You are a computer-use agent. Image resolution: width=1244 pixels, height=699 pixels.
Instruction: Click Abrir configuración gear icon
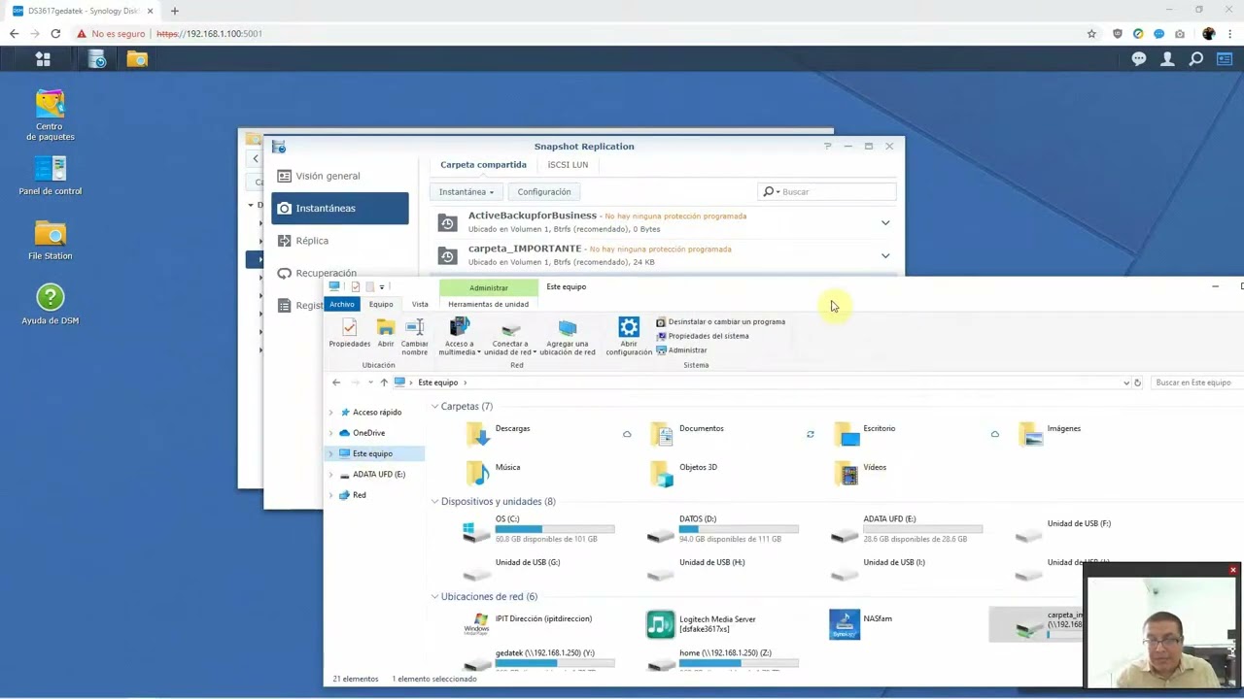pos(629,337)
